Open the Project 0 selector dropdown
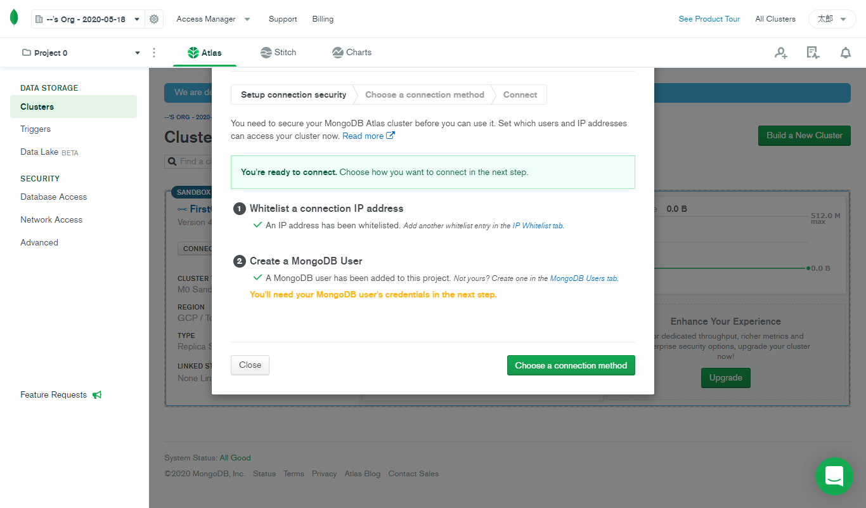Screen dimensions: 866x508 (x=81, y=53)
